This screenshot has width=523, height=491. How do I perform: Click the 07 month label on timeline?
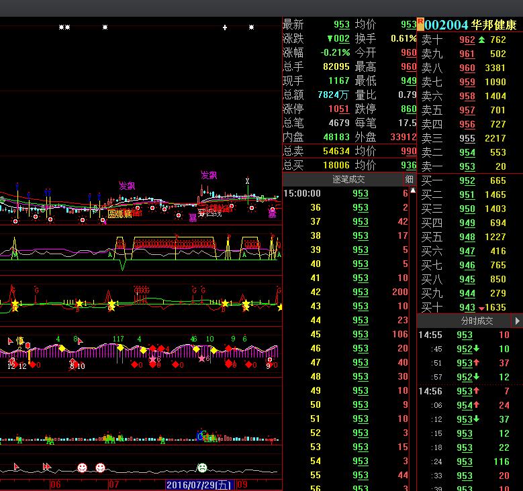coord(113,484)
